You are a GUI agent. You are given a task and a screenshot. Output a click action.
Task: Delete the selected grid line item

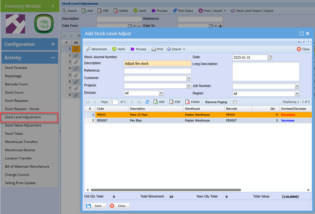(x=192, y=102)
